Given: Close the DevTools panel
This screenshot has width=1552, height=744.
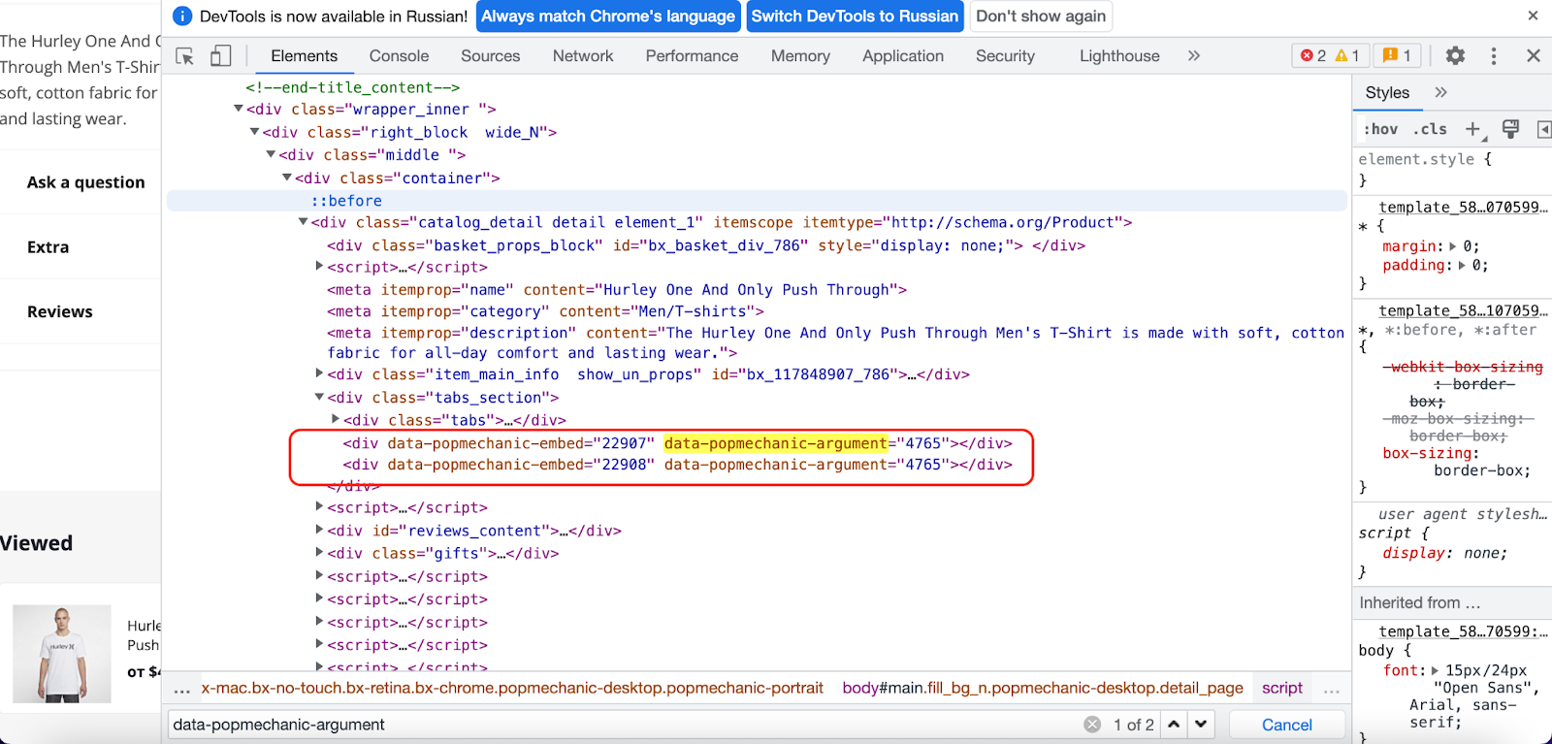Looking at the screenshot, I should pyautogui.click(x=1534, y=56).
